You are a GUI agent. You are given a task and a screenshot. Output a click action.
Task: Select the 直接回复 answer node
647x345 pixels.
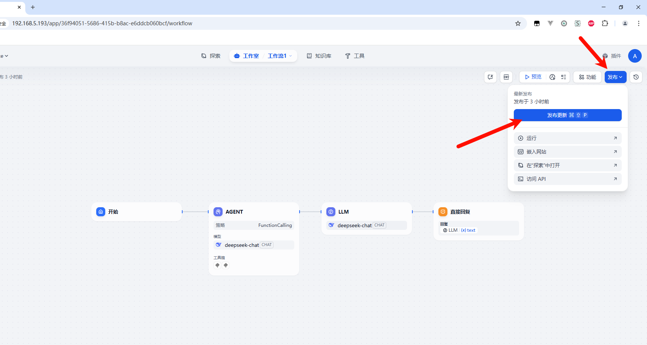point(479,221)
